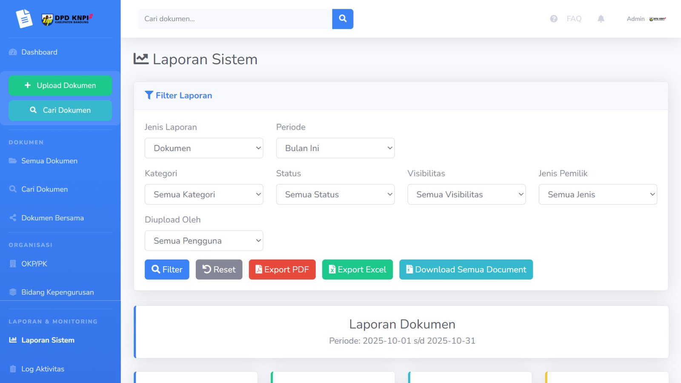Click the magnifying glass search icon
This screenshot has height=383, width=681.
tap(343, 19)
